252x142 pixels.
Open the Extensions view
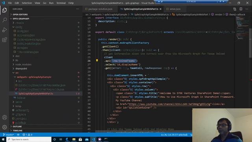(4, 39)
